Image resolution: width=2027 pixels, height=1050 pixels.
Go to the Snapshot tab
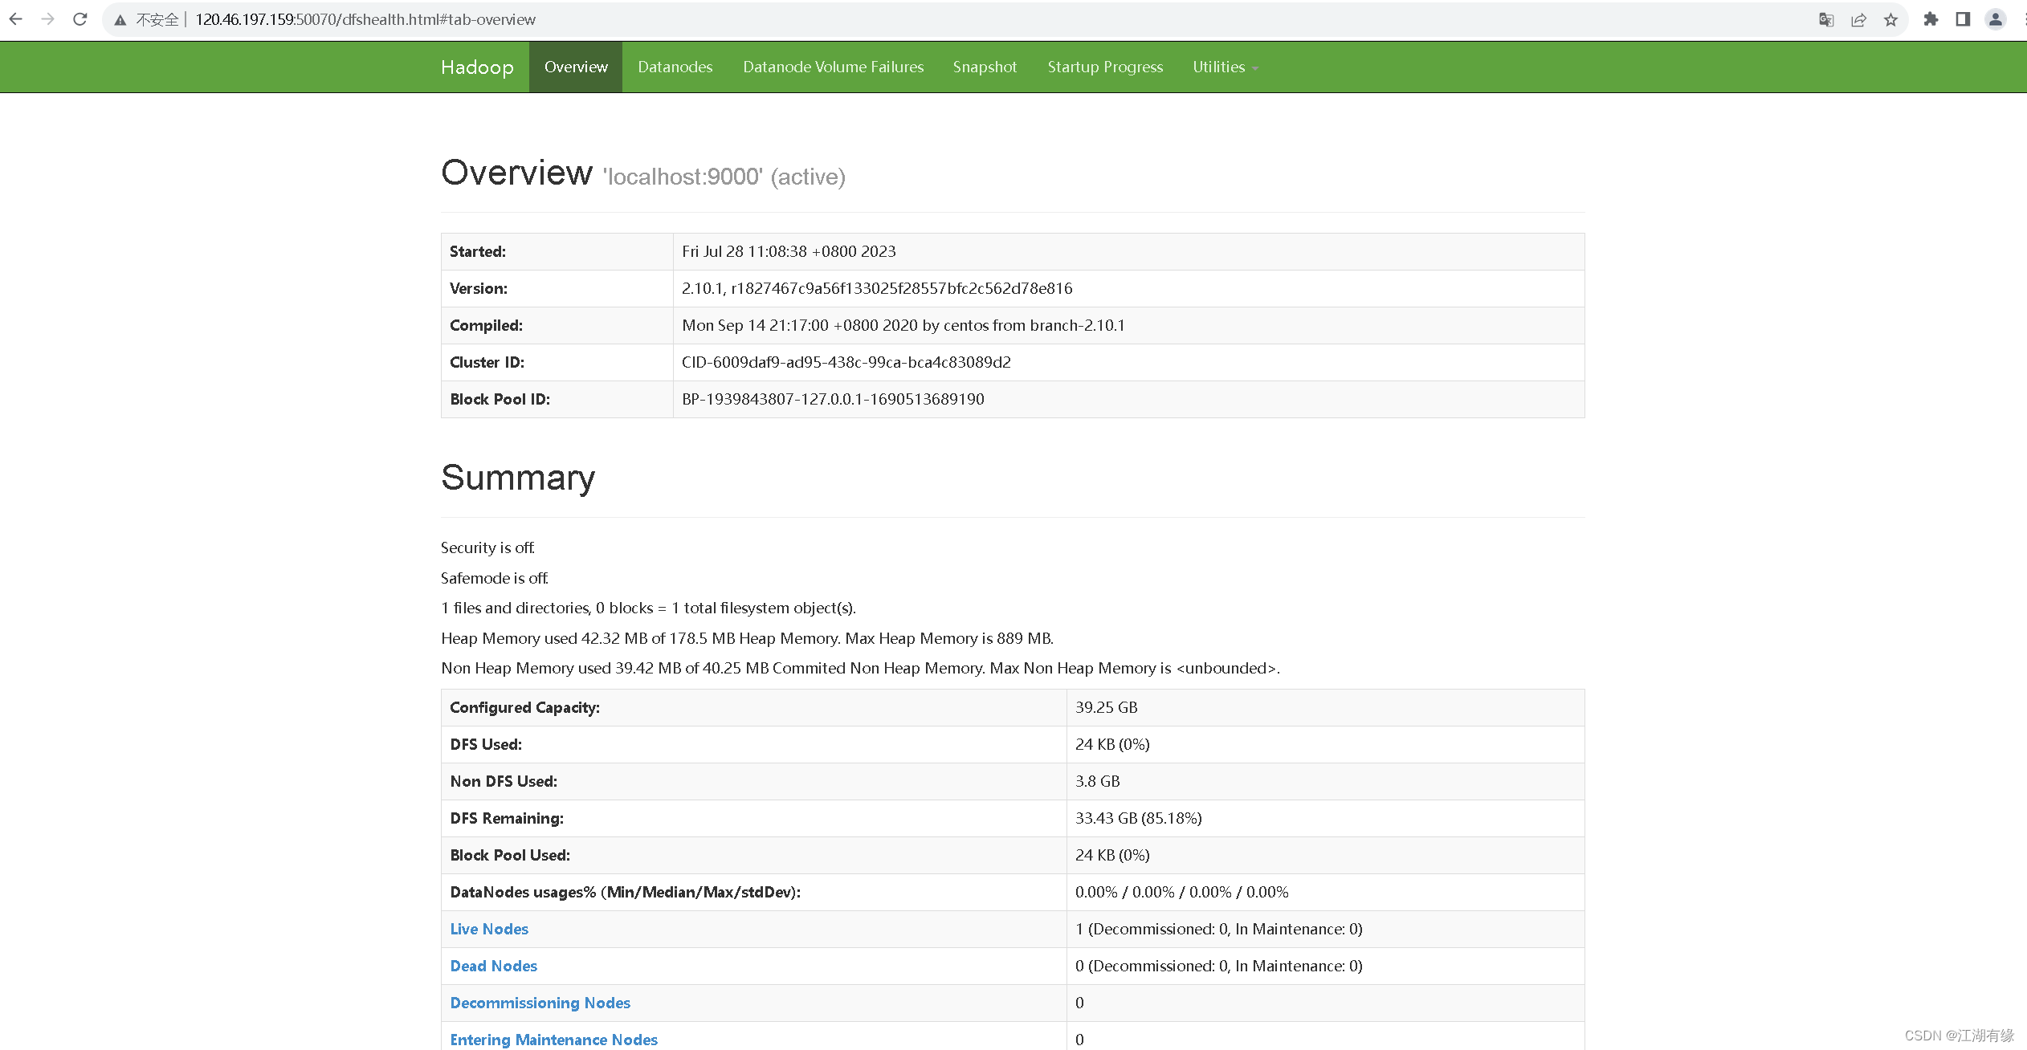(985, 67)
